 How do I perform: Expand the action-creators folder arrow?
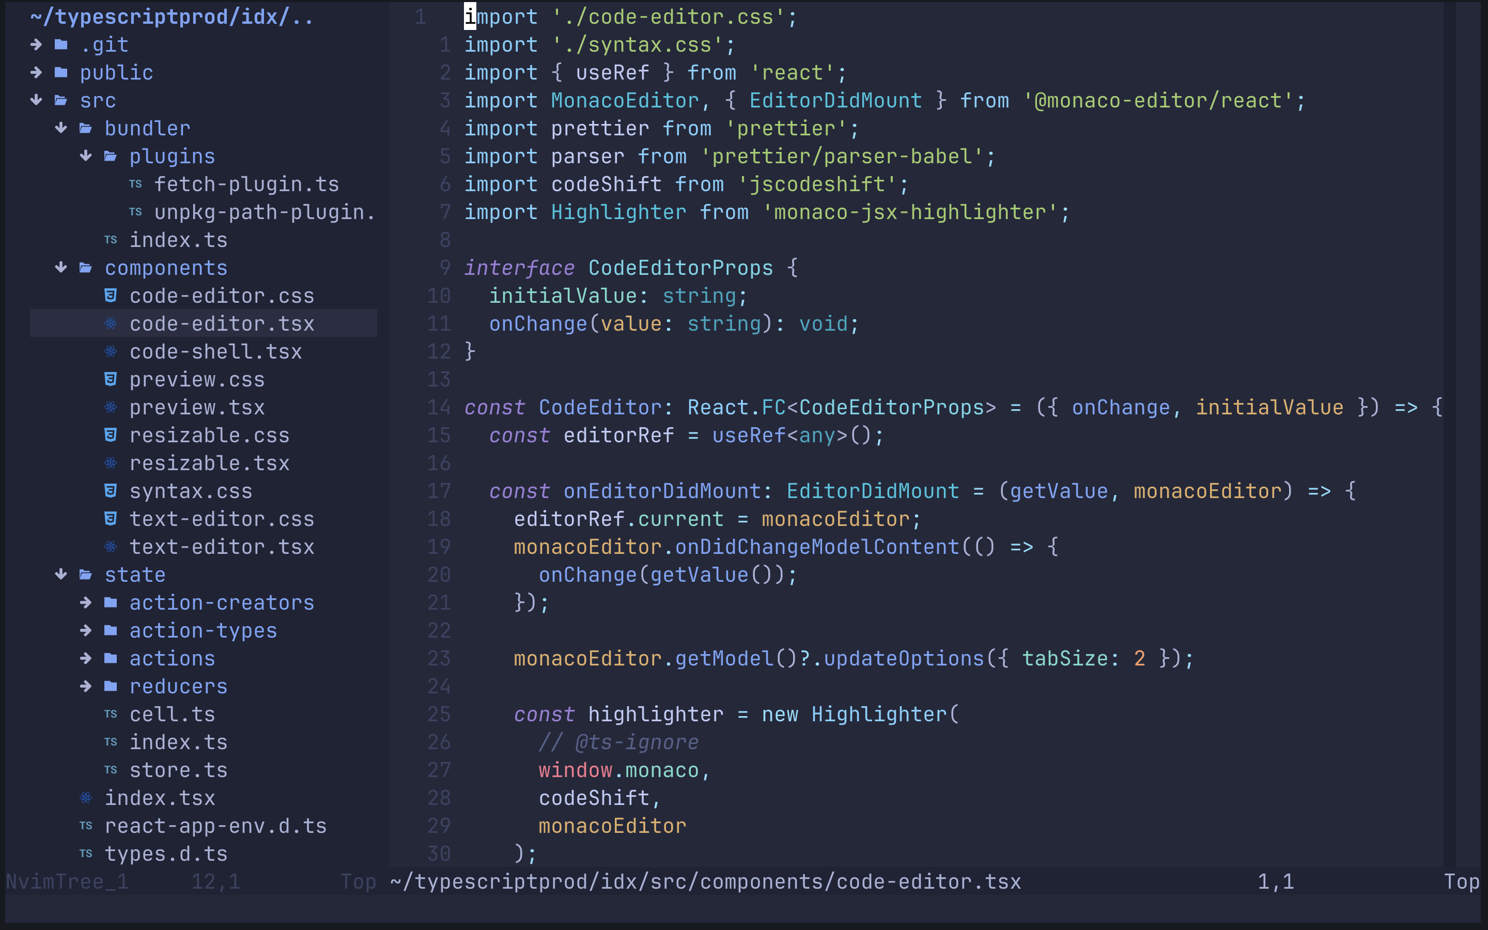click(x=86, y=603)
